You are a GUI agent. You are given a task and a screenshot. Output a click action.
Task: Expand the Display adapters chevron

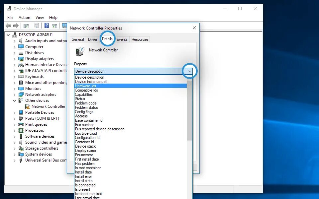click(x=14, y=59)
